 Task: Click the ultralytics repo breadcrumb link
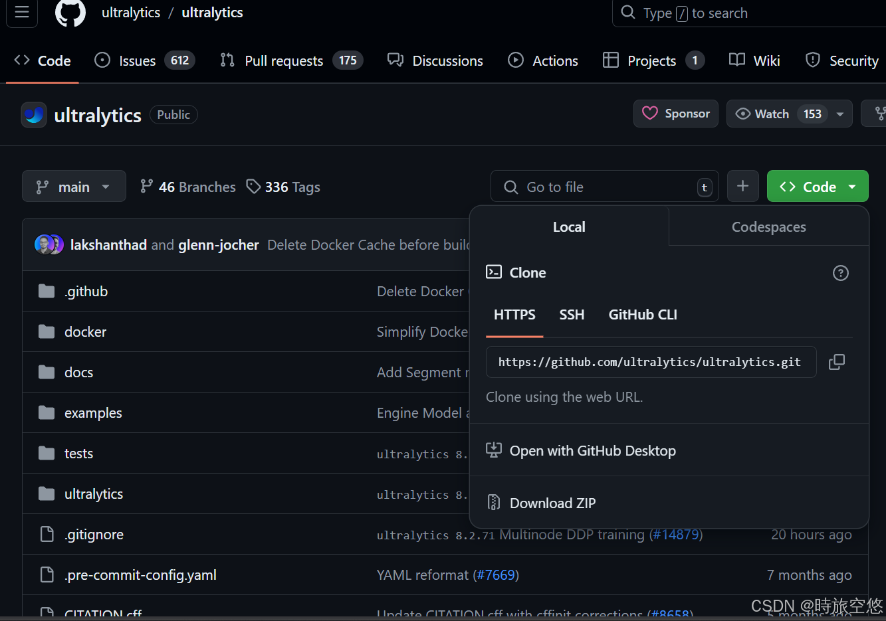pos(212,13)
